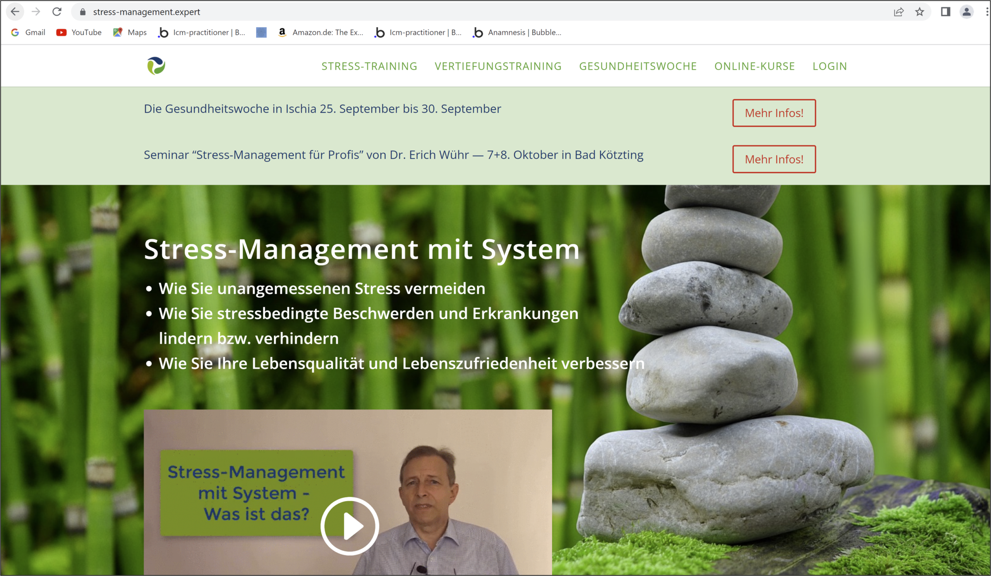
Task: Click the share page icon
Action: 898,12
